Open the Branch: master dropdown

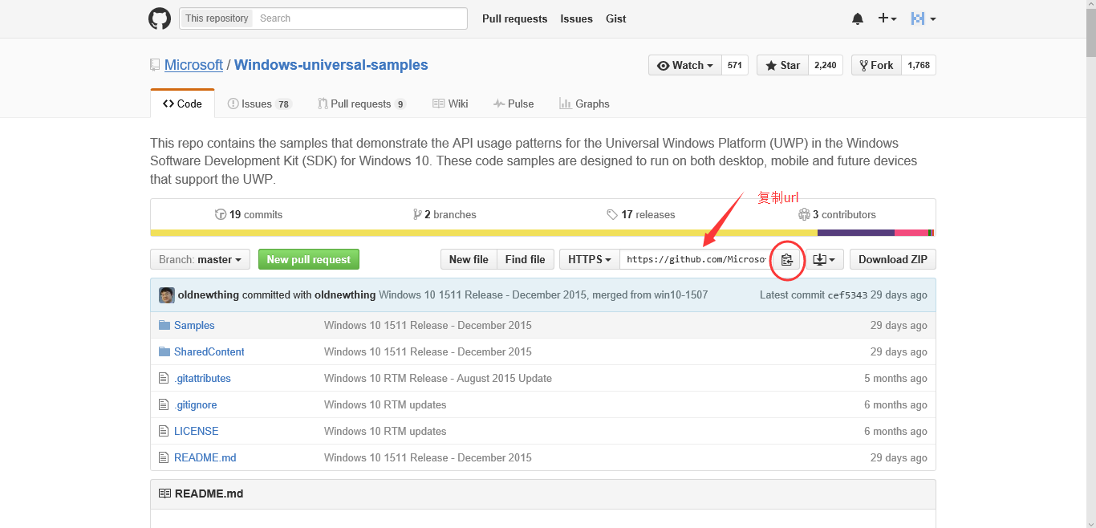tap(200, 259)
